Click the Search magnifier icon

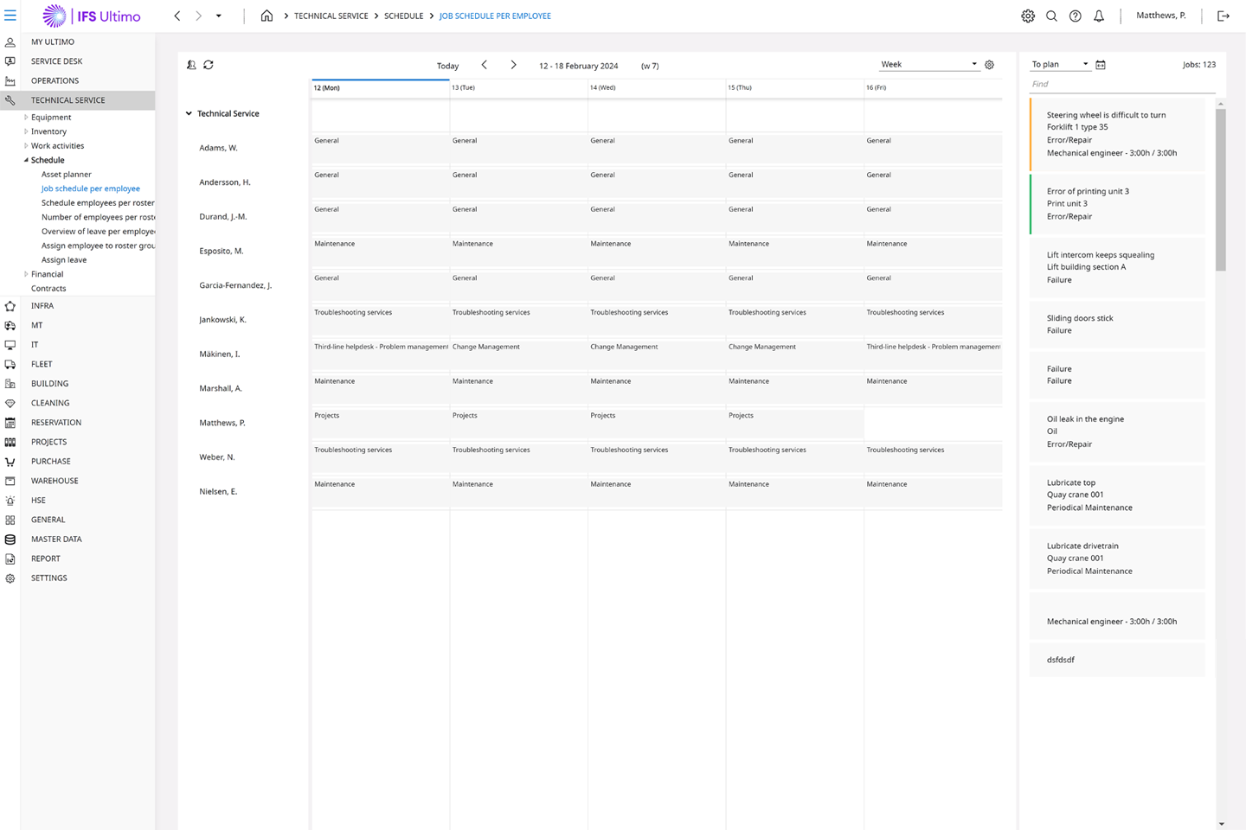click(1050, 16)
